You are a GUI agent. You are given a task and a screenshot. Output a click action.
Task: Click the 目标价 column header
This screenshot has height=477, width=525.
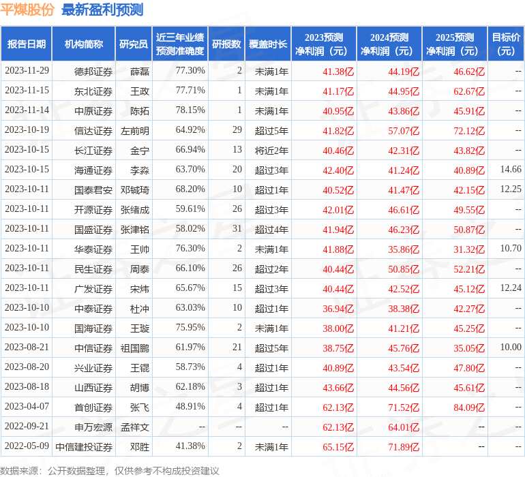click(x=506, y=44)
